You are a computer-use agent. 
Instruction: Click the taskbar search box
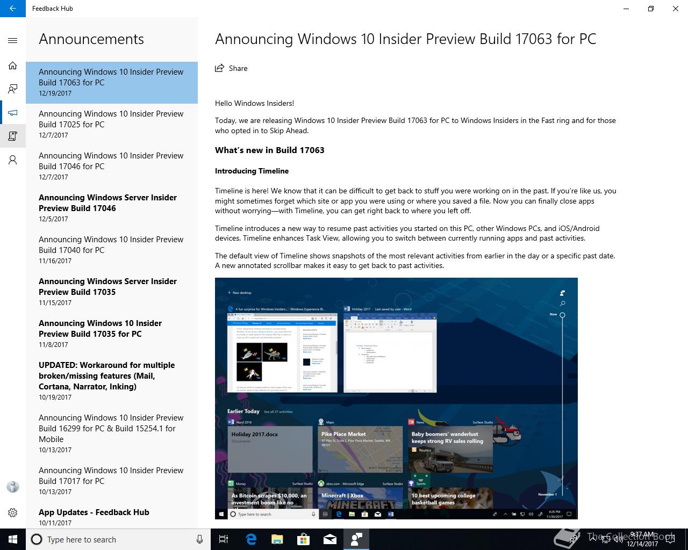tap(118, 539)
